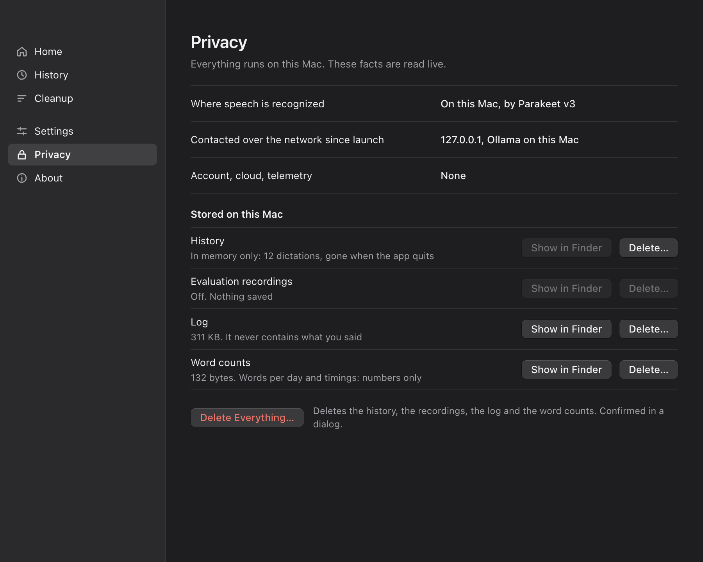The height and width of the screenshot is (562, 703).
Task: Click the 'Word counts' row title
Action: pos(220,363)
